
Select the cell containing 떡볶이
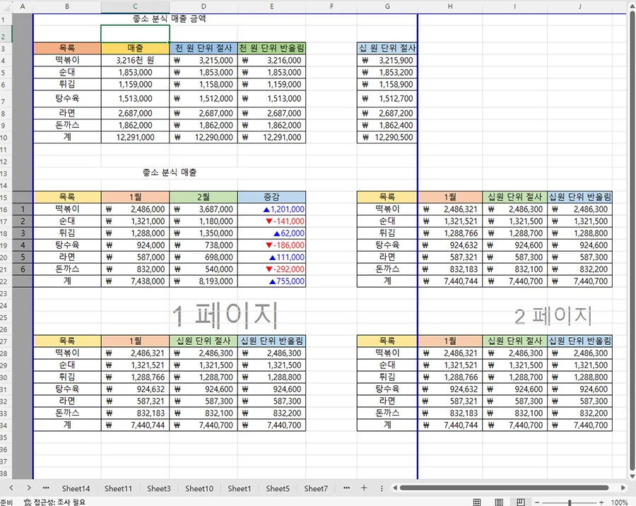point(66,60)
